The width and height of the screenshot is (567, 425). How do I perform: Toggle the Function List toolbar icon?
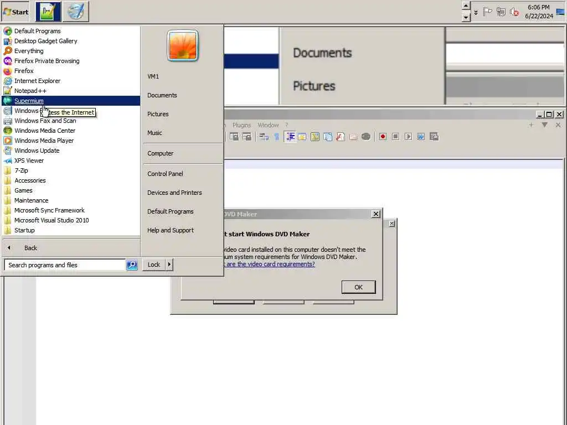341,137
